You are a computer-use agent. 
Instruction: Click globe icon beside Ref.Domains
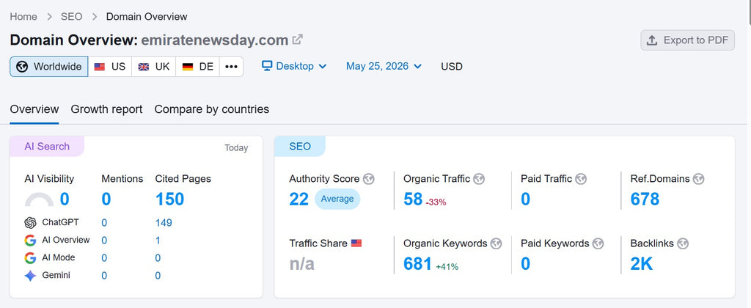pos(699,179)
